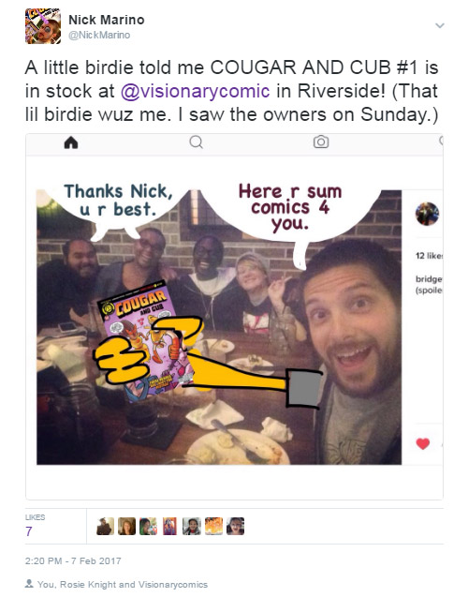This screenshot has width=468, height=597.
Task: Click the tagged people person icon
Action: tap(29, 583)
